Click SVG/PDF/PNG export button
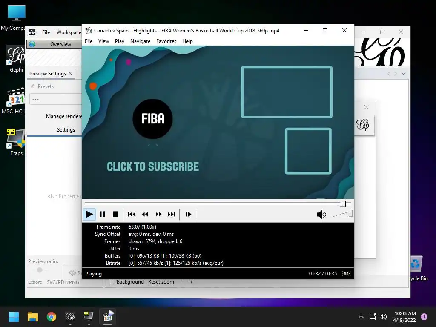436x327 pixels. click(63, 282)
